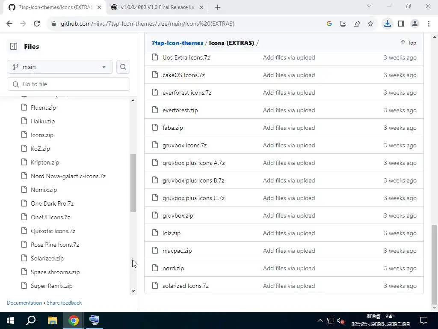The image size is (438, 329).
Task: Select Rose Pine Icons.7z in tree
Action: [x=55, y=245]
